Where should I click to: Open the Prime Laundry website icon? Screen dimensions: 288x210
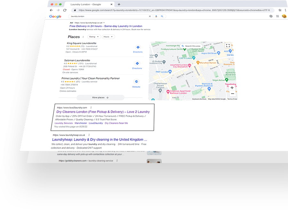[x=136, y=83]
